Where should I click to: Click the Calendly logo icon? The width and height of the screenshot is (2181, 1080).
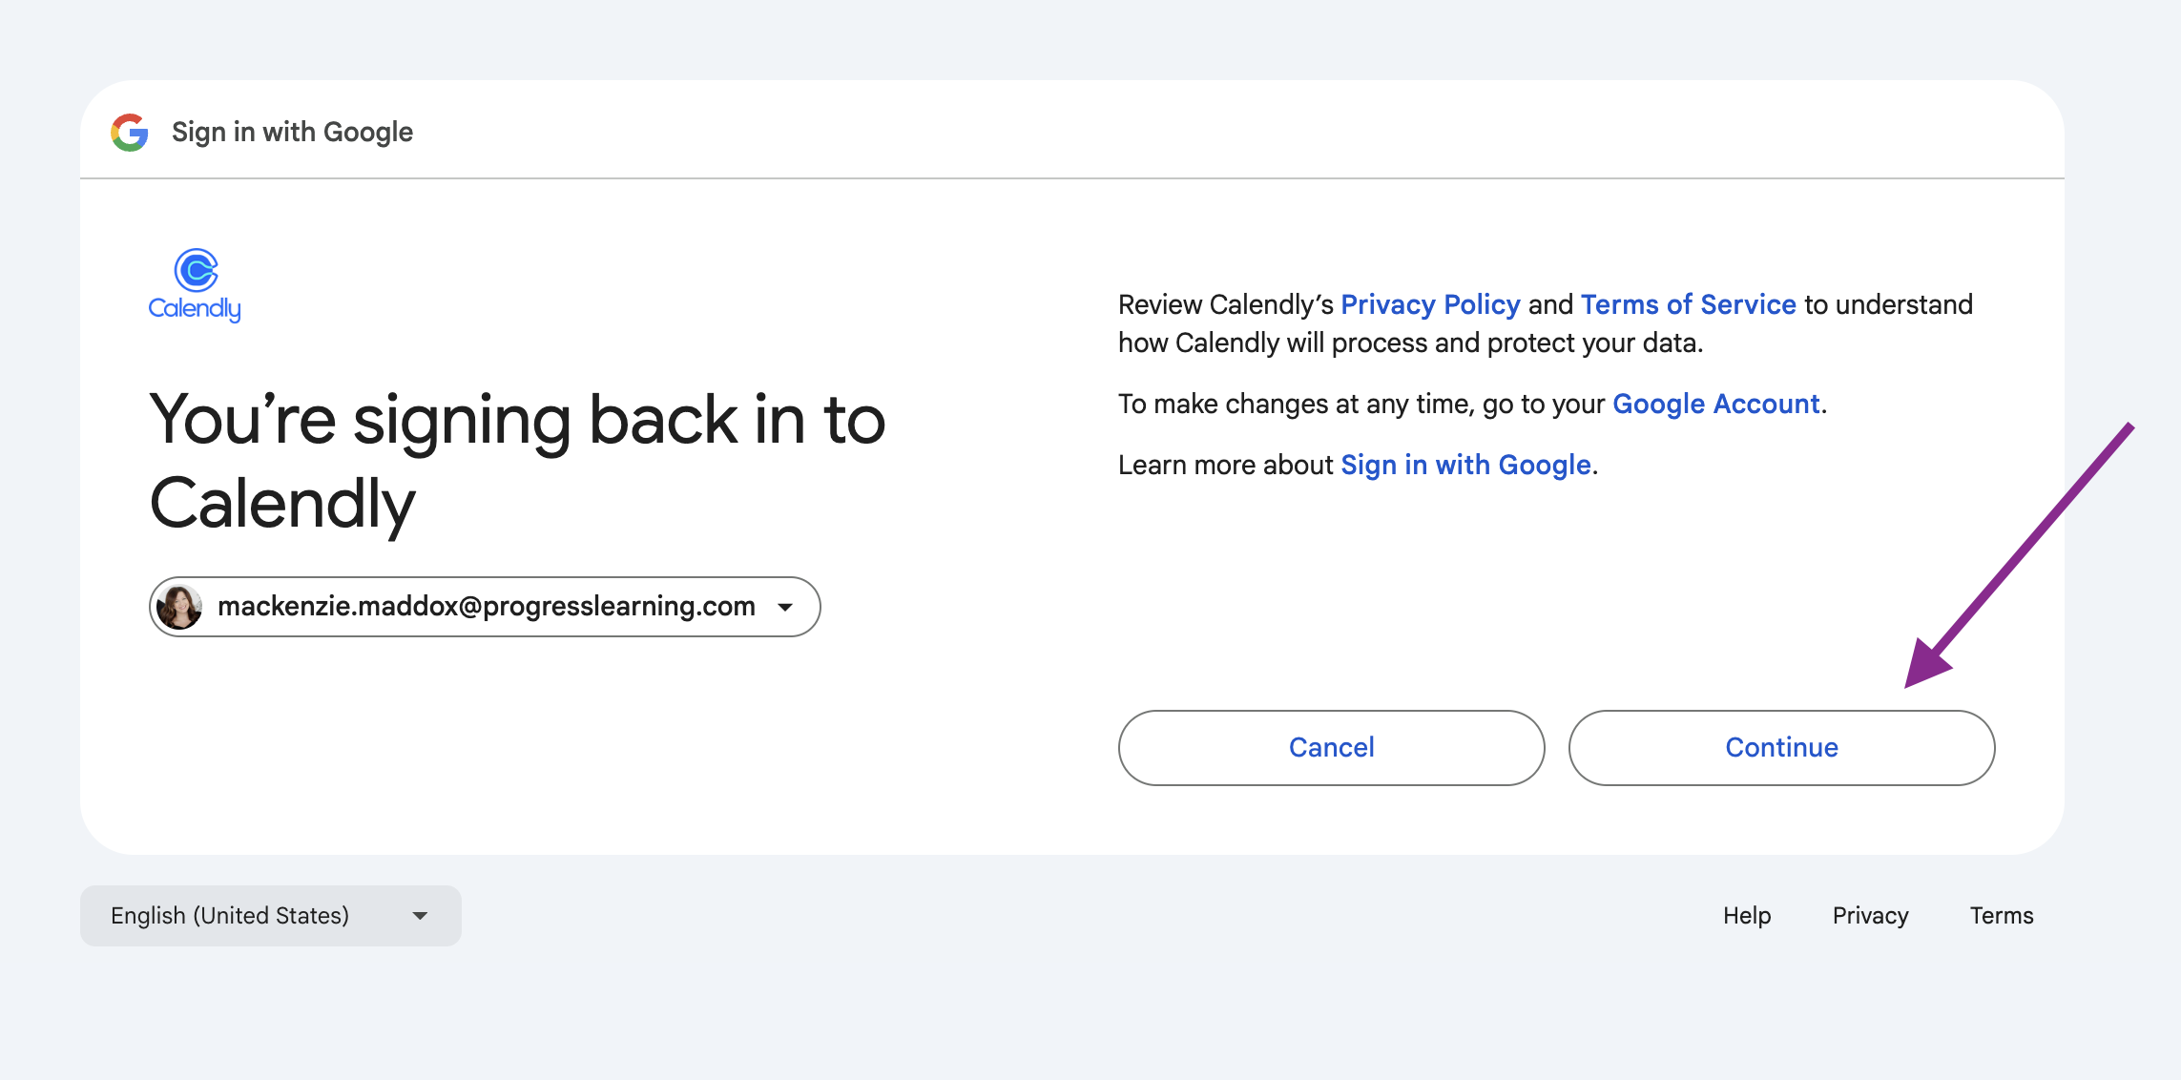coord(196,270)
